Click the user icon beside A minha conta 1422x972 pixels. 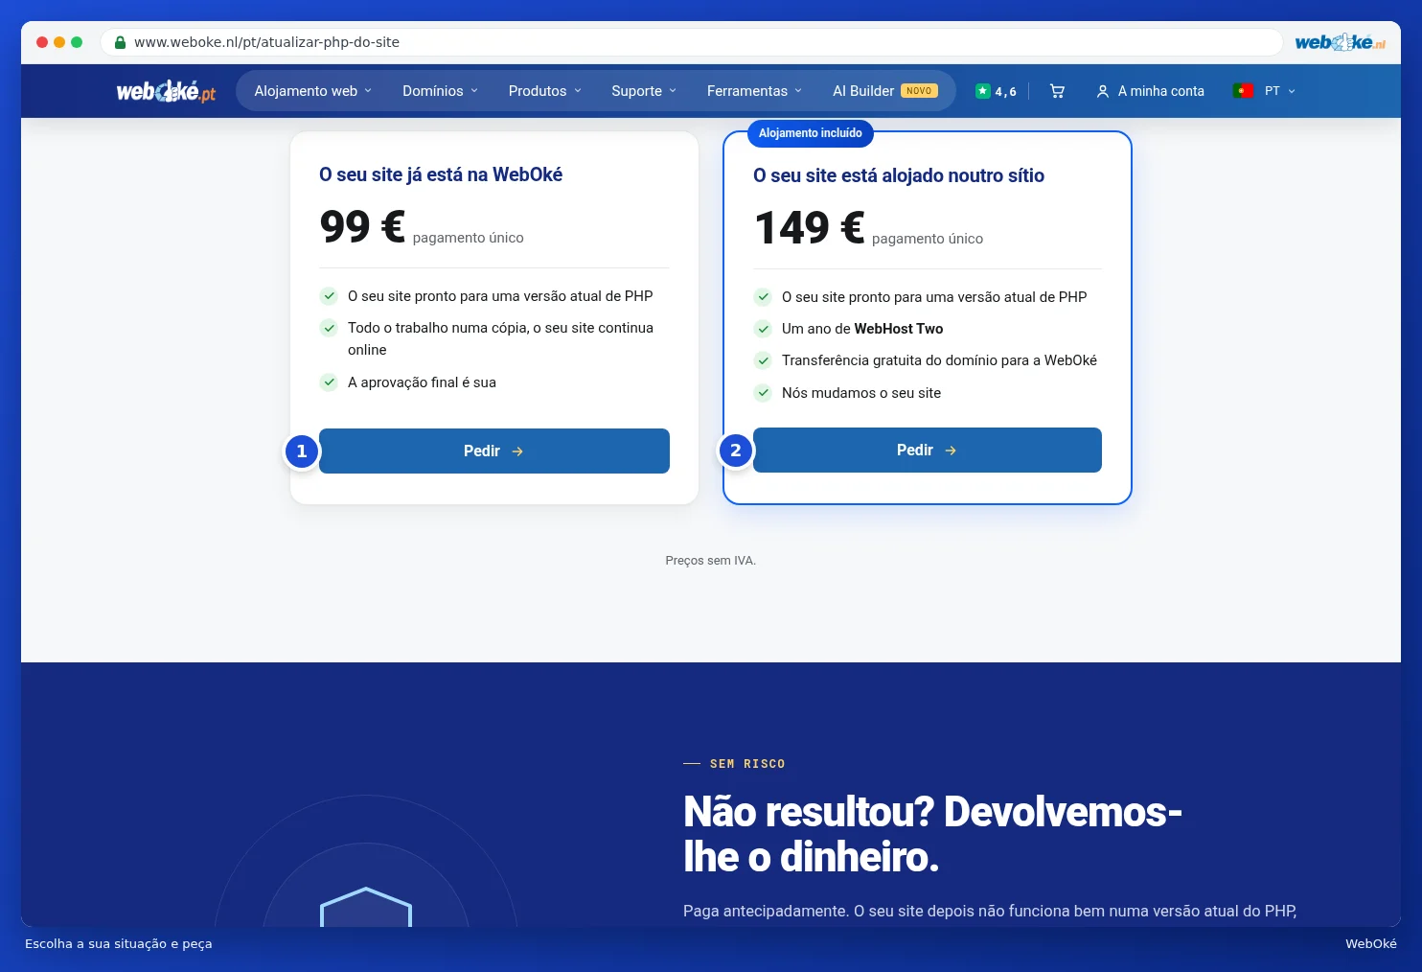[x=1103, y=91]
